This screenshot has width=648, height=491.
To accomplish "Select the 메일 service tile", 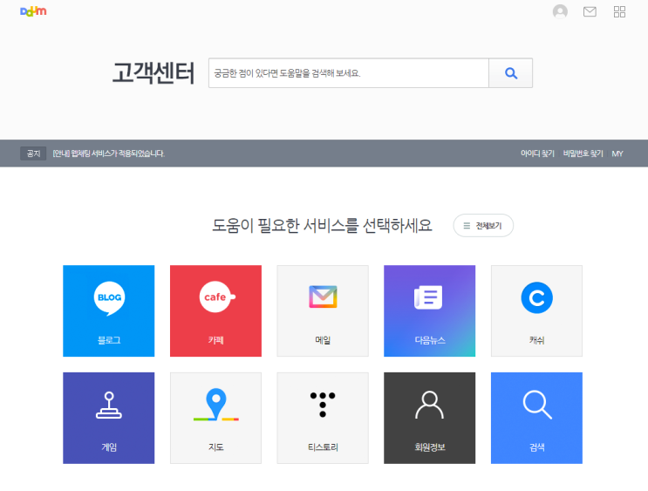I will [x=323, y=310].
